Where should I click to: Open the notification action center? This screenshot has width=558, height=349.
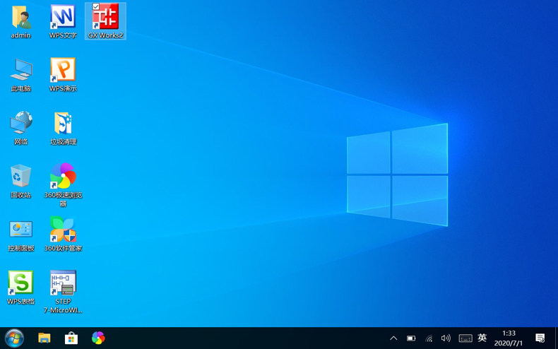point(540,338)
